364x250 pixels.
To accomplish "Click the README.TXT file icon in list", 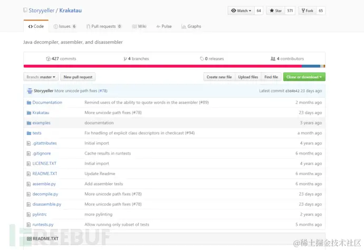I will click(28, 174).
